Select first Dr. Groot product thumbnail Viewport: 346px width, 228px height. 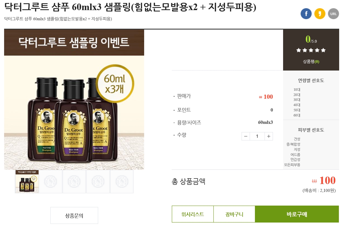pos(27,182)
